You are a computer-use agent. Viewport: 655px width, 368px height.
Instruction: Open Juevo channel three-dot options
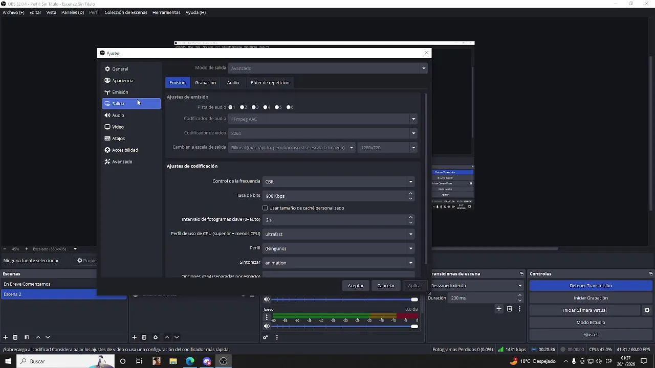[267, 317]
